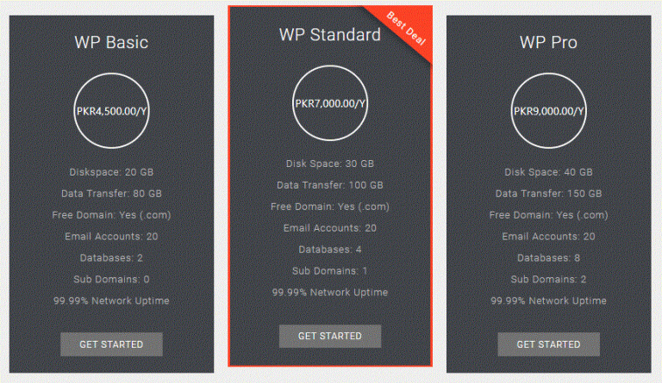662x383 pixels.
Task: Click the PKR9,000.00/Y price circle
Action: (548, 111)
